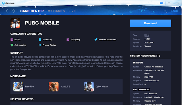Image resolution: width=182 pixels, height=105 pixels.
Task: Click the HD Quality icon
Action: [68, 40]
